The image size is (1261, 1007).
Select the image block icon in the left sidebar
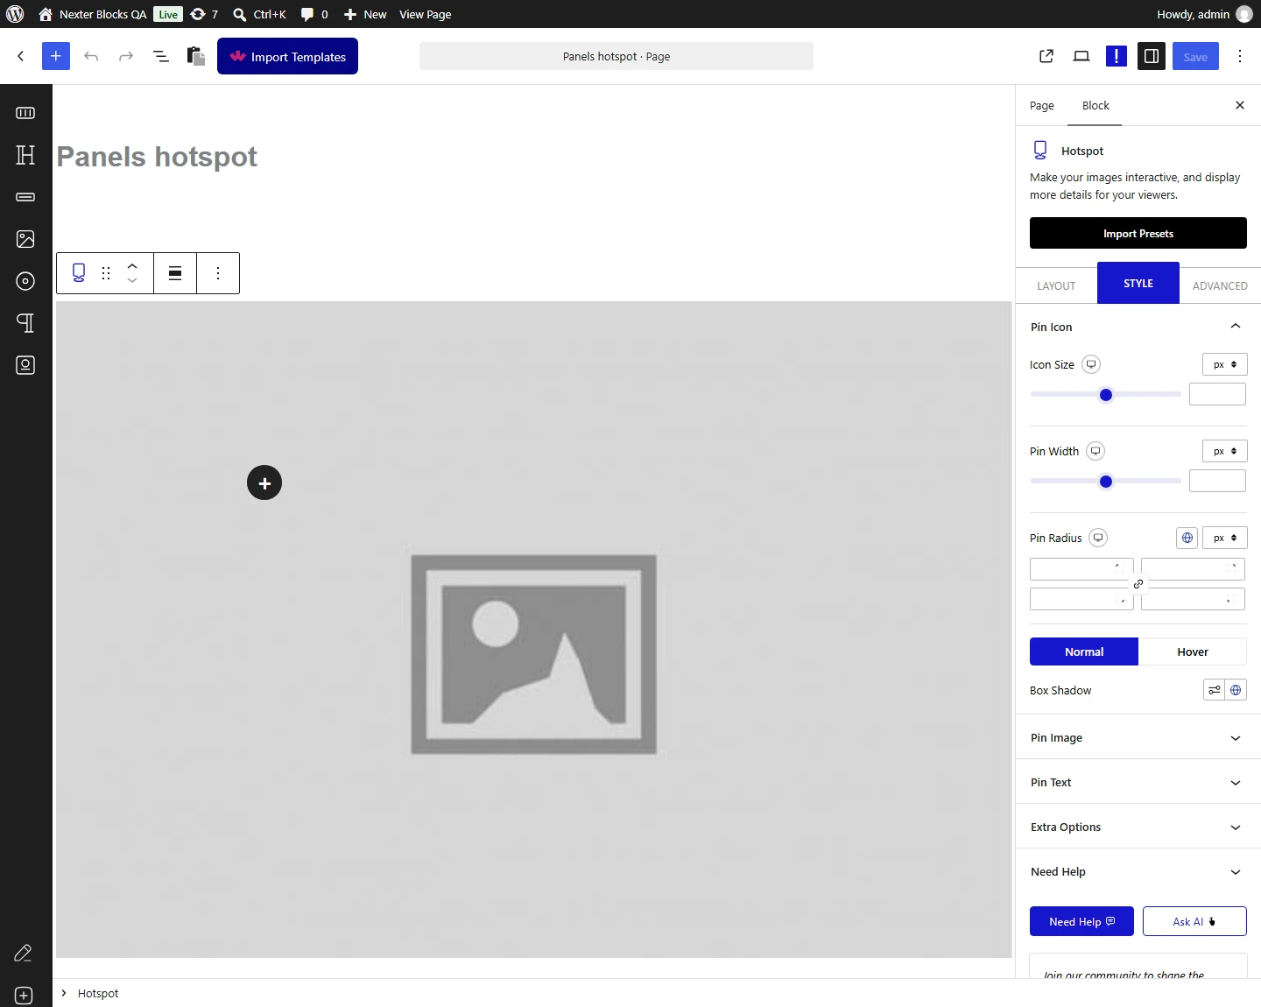point(25,239)
